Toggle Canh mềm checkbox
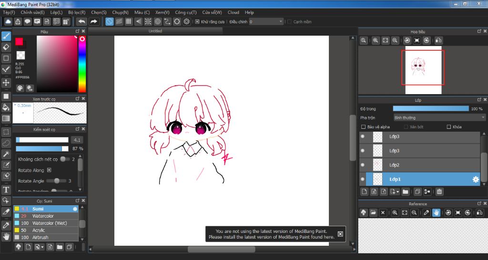The height and width of the screenshot is (260, 488). tap(289, 22)
